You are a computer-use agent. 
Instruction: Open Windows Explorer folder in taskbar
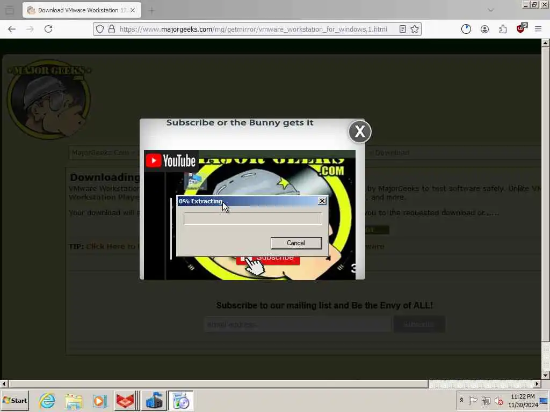pos(73,400)
